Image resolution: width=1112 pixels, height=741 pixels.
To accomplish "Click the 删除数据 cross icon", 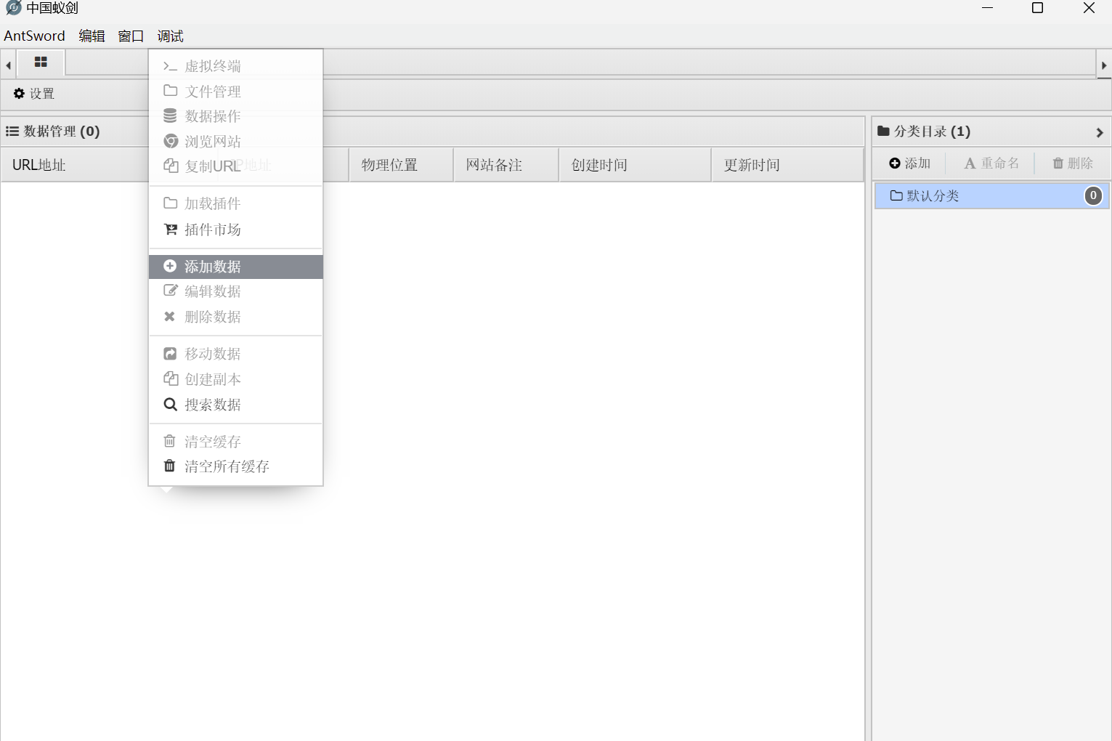I will pyautogui.click(x=169, y=316).
